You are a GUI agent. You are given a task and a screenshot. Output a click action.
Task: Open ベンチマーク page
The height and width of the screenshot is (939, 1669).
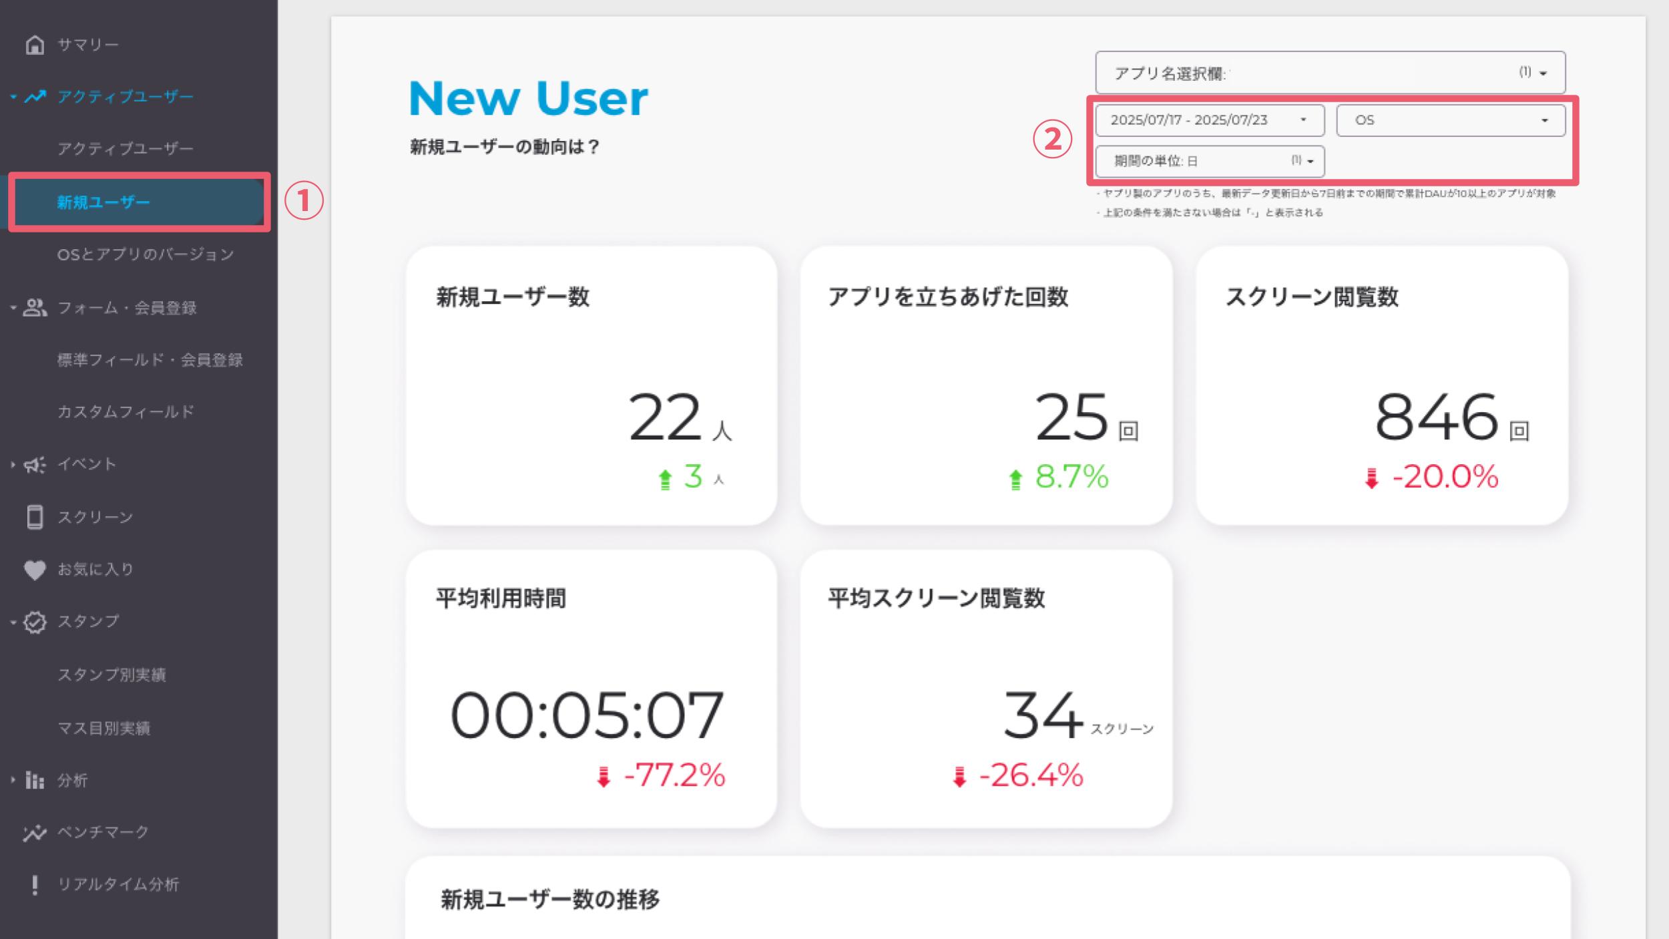[x=103, y=833]
